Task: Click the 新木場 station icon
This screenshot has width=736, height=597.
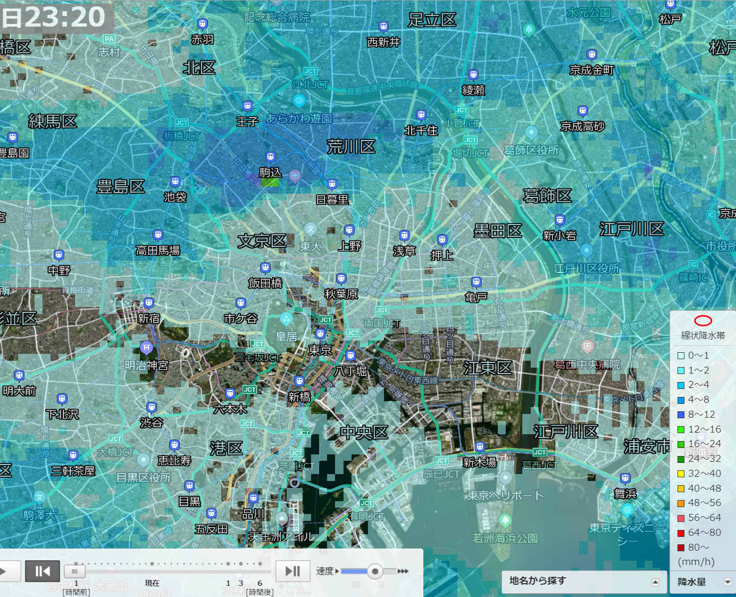Action: [x=480, y=447]
